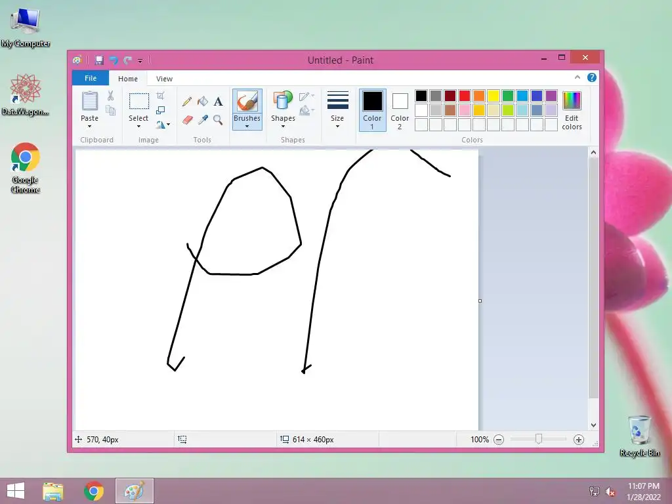The image size is (672, 504).
Task: Click the Redo arrow in title bar
Action: 127,60
